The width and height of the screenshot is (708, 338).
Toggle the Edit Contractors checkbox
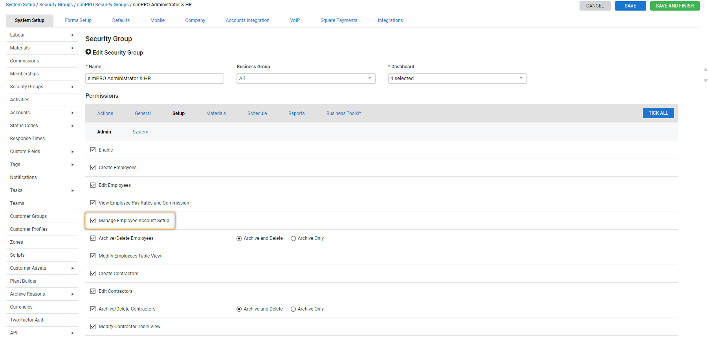click(93, 291)
